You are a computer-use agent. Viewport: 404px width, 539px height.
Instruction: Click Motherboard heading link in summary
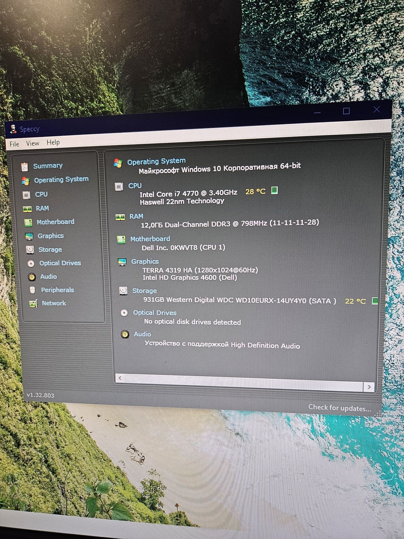(x=150, y=239)
